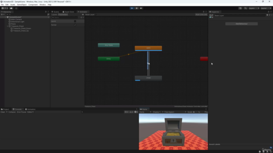Click the Add Behaviour button

pyautogui.click(x=241, y=24)
